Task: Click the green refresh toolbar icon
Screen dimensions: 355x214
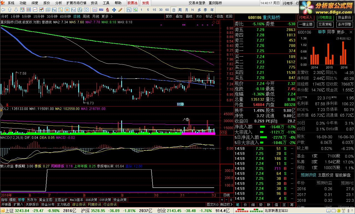Action: coord(135,10)
